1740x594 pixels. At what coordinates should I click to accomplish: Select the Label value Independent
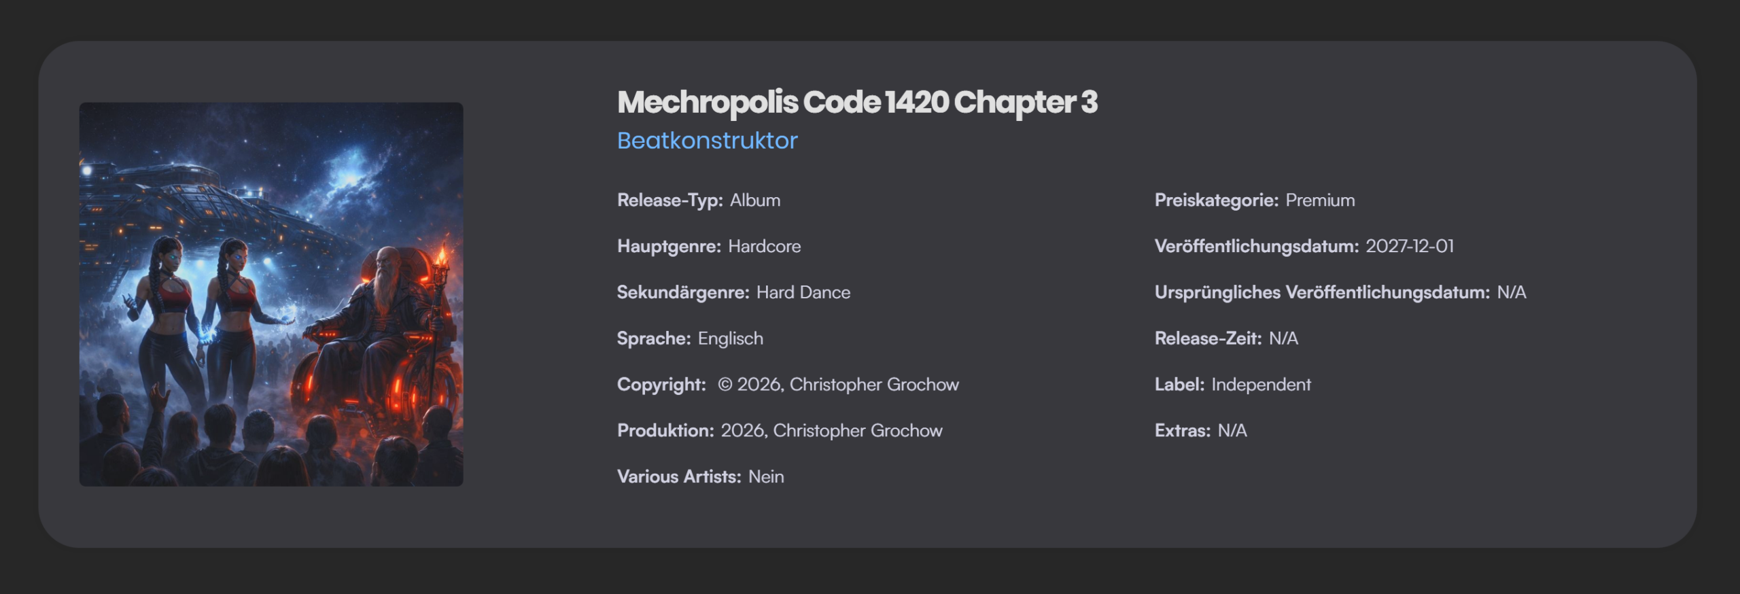coord(1261,385)
